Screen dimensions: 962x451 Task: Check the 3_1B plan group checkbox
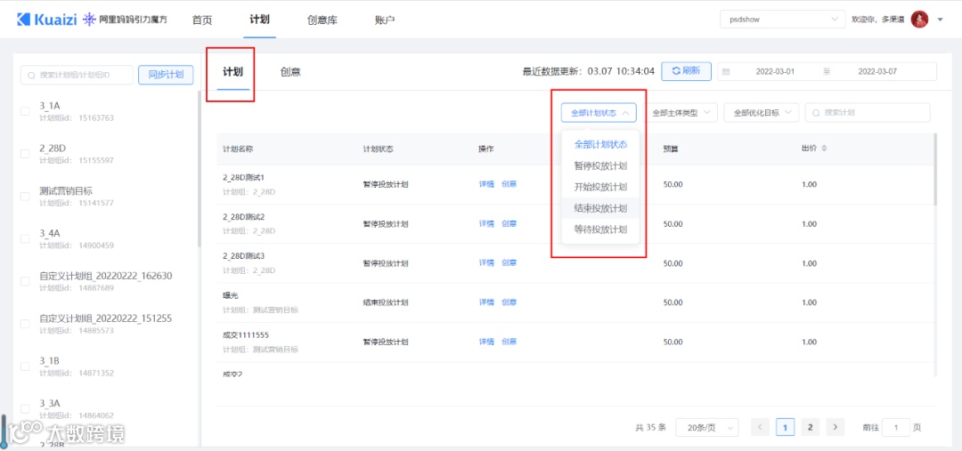(25, 366)
